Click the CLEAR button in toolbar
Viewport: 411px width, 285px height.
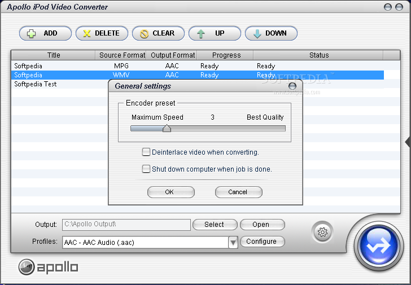tap(158, 33)
